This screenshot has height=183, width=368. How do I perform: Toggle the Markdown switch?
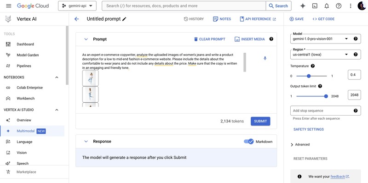coord(249,141)
